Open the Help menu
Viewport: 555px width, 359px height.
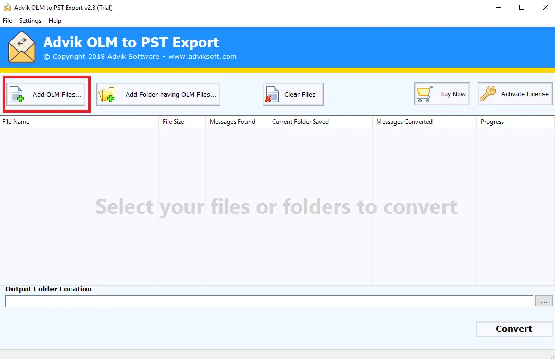[55, 21]
